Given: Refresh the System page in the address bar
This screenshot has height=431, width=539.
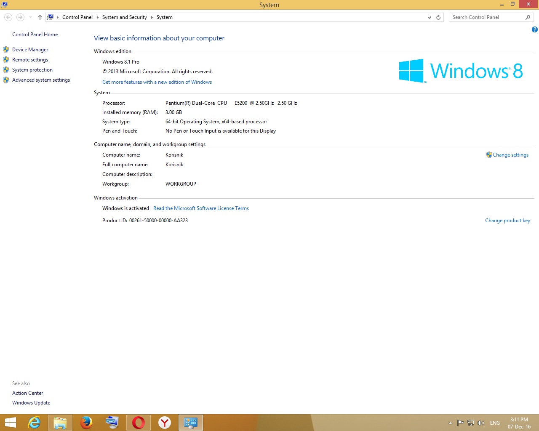Looking at the screenshot, I should [438, 17].
